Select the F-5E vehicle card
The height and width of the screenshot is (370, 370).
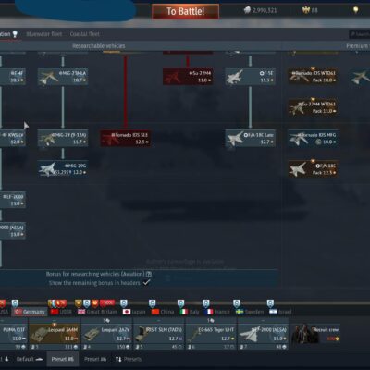click(250, 77)
